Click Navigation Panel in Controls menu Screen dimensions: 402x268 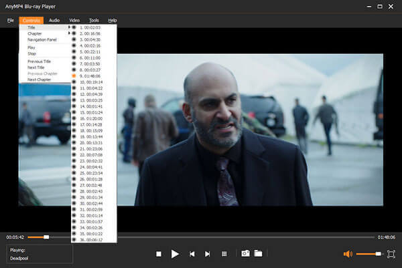pyautogui.click(x=42, y=39)
